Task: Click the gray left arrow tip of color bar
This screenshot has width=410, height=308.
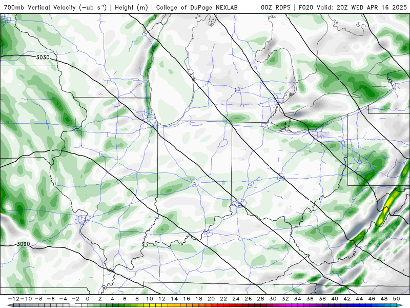Action: [10, 305]
